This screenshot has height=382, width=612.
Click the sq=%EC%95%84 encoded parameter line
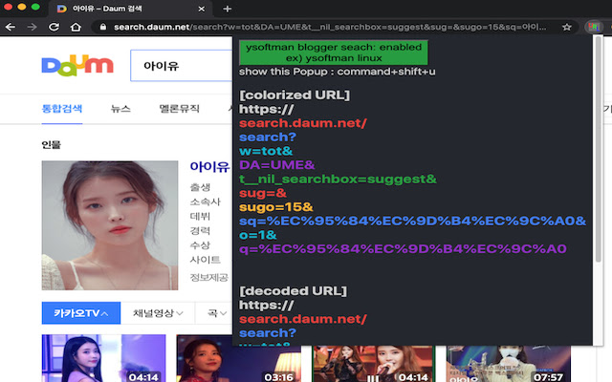412,222
